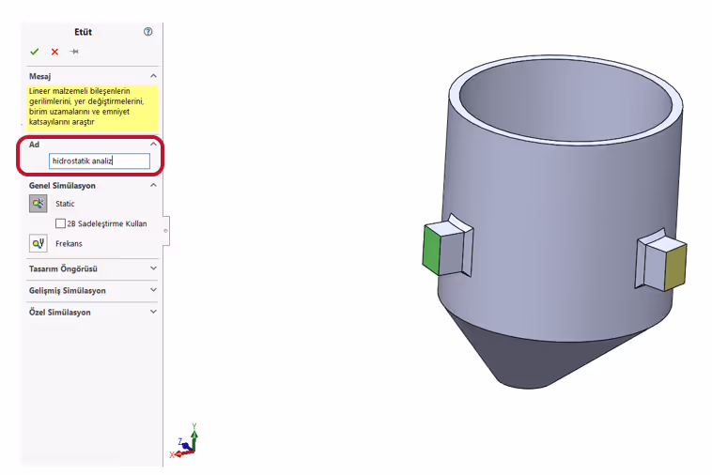This screenshot has width=712, height=475.
Task: Expand the Gelişmiş Simülasyon section
Action: 153,290
